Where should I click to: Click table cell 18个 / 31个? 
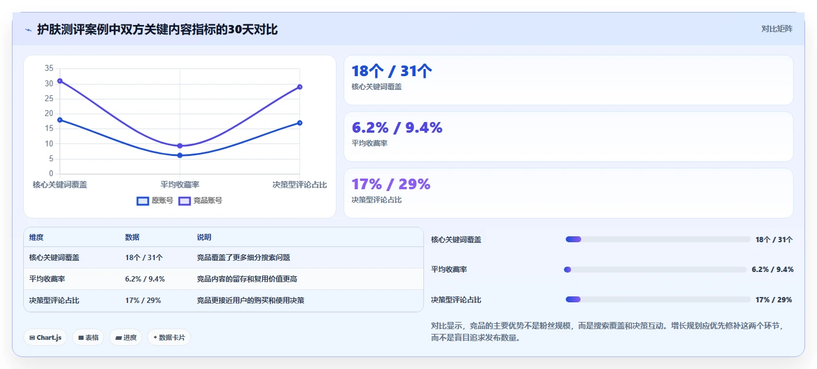(144, 258)
